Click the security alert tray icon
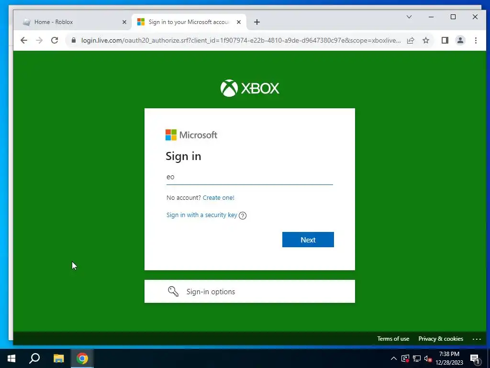This screenshot has height=368, width=490. [x=405, y=358]
